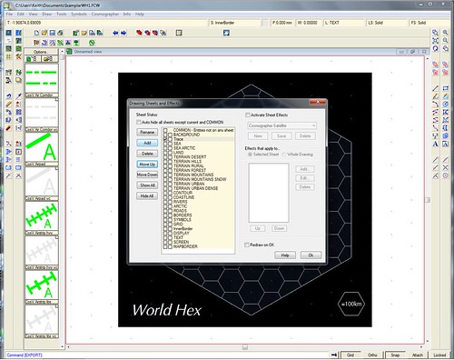The width and height of the screenshot is (454, 360).
Task: Open the Symbols menu
Action: click(79, 14)
